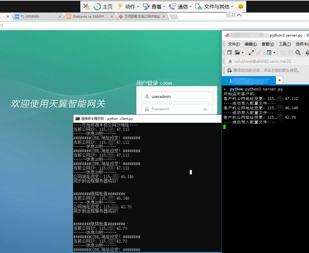The width and height of the screenshot is (309, 253).
Task: Open the session properties gear dropdown arrow
Action: tap(274, 53)
